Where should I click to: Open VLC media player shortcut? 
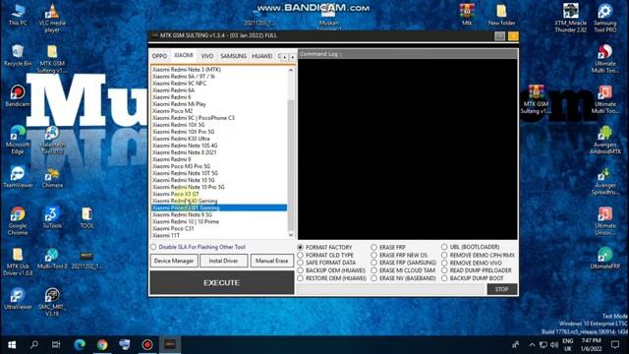click(x=52, y=18)
